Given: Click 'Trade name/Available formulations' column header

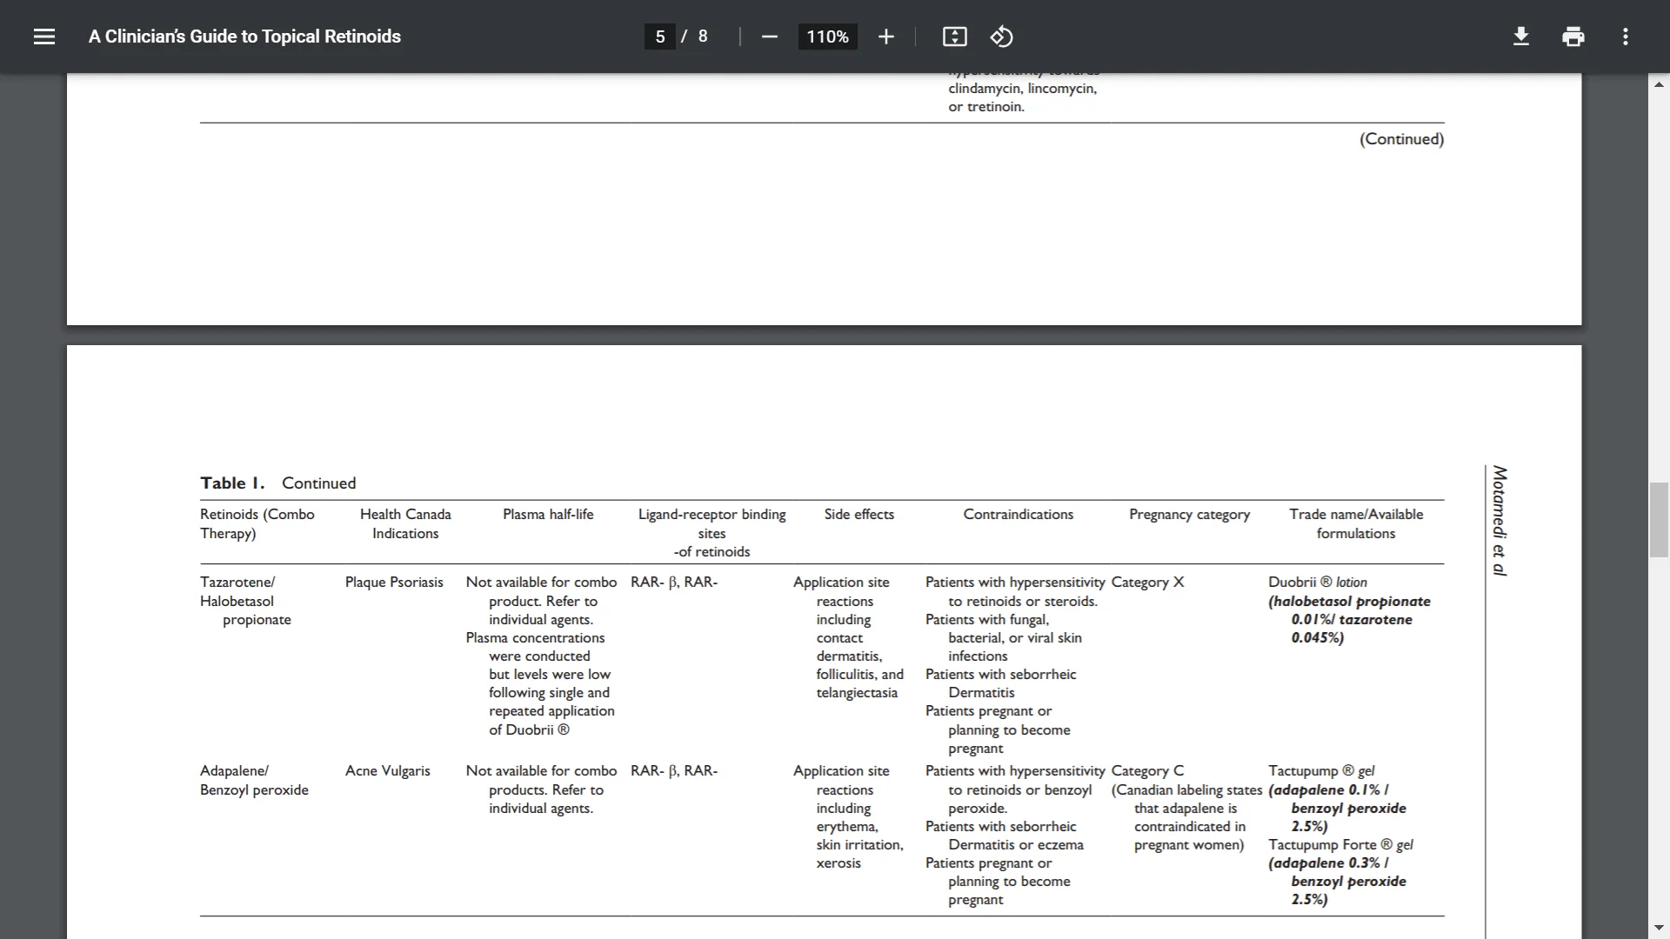Looking at the screenshot, I should pos(1356,523).
